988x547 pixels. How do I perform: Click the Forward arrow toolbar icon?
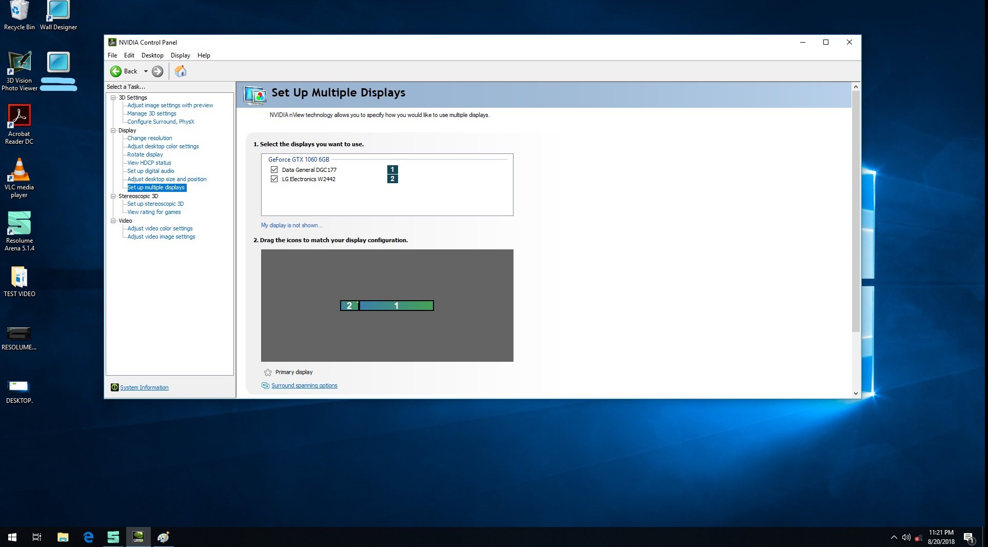point(158,71)
